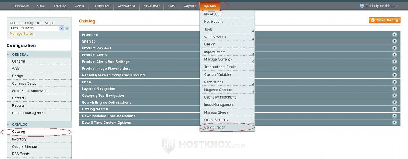Click the help question mark icon beside scope dropdown

(67, 28)
